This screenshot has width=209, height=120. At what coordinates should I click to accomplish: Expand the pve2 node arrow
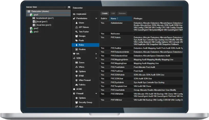[29, 28]
